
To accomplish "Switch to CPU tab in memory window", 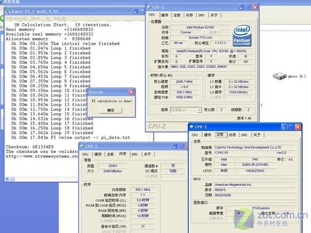I will pos(85,154).
